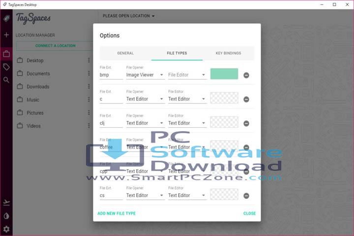Open the search icon in sidebar
The height and width of the screenshot is (236, 354).
coord(6,80)
